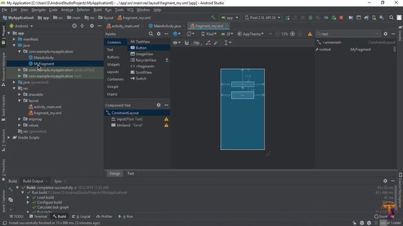Click the red Stop button icon
This screenshot has height=226, width=403.
341,18
